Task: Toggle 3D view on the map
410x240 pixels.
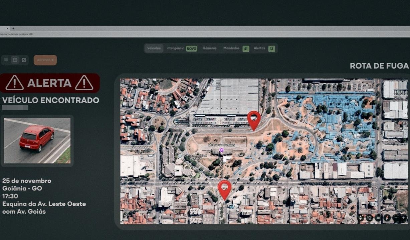Action: click(378, 218)
